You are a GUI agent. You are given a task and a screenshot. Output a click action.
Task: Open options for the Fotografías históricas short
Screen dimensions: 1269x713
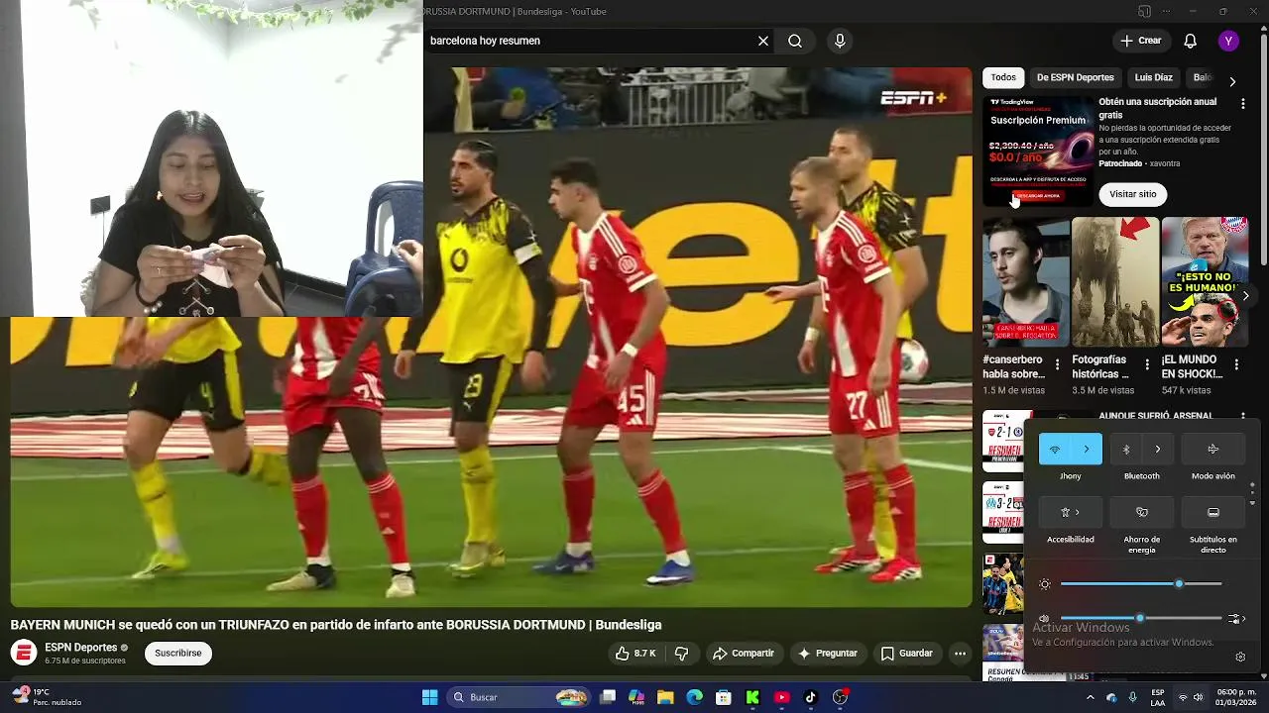[1147, 365]
